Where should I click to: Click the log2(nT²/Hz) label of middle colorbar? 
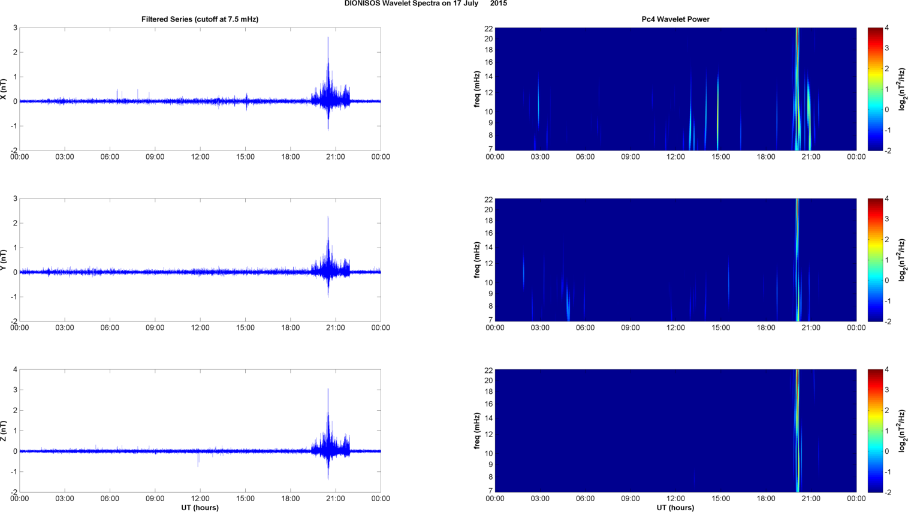(902, 260)
